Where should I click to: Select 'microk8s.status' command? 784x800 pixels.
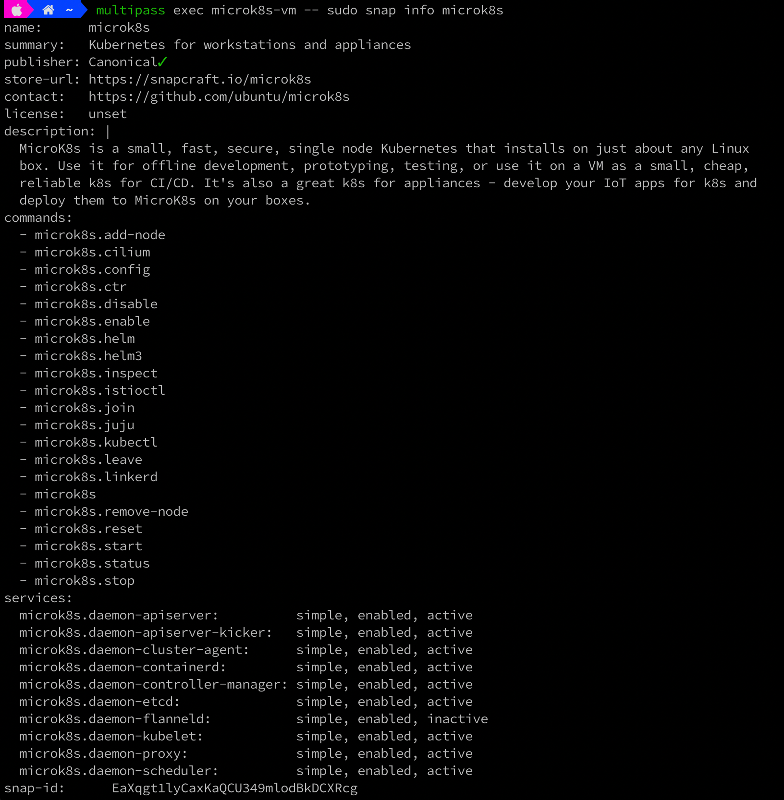[92, 563]
